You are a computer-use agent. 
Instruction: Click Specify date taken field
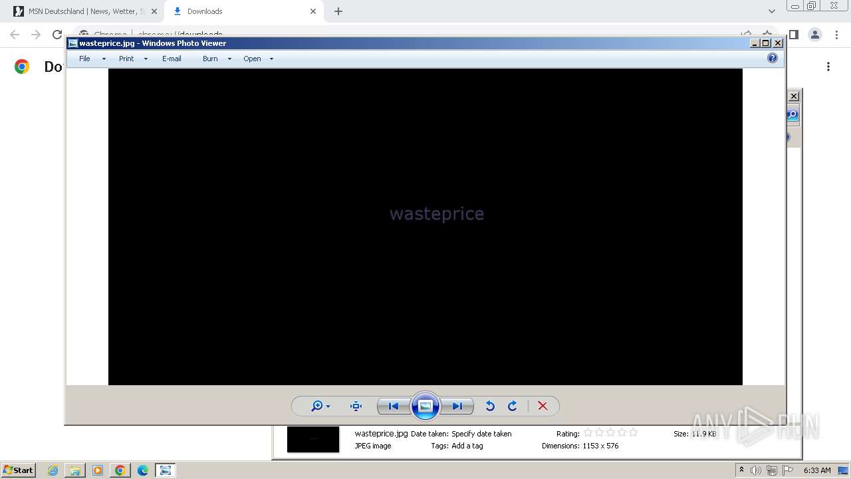tap(481, 434)
